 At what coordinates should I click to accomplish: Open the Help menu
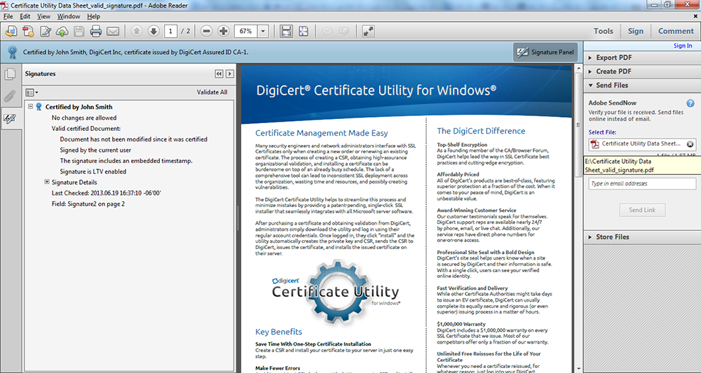point(93,17)
